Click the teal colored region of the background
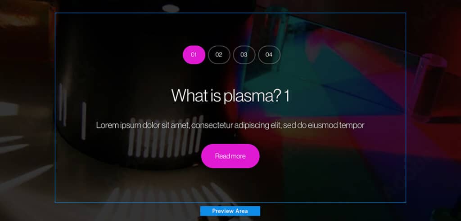461x221 pixels. 294,88
